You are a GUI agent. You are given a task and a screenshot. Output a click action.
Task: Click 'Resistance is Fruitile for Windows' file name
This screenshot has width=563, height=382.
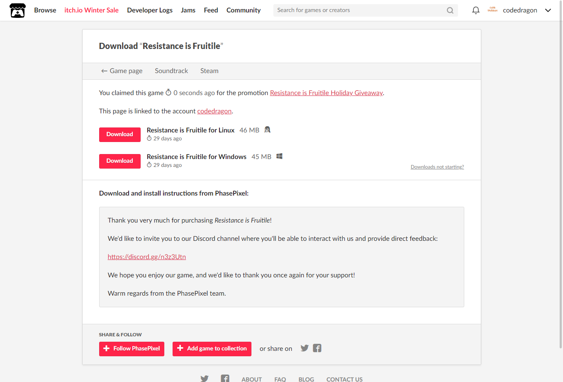[197, 157]
